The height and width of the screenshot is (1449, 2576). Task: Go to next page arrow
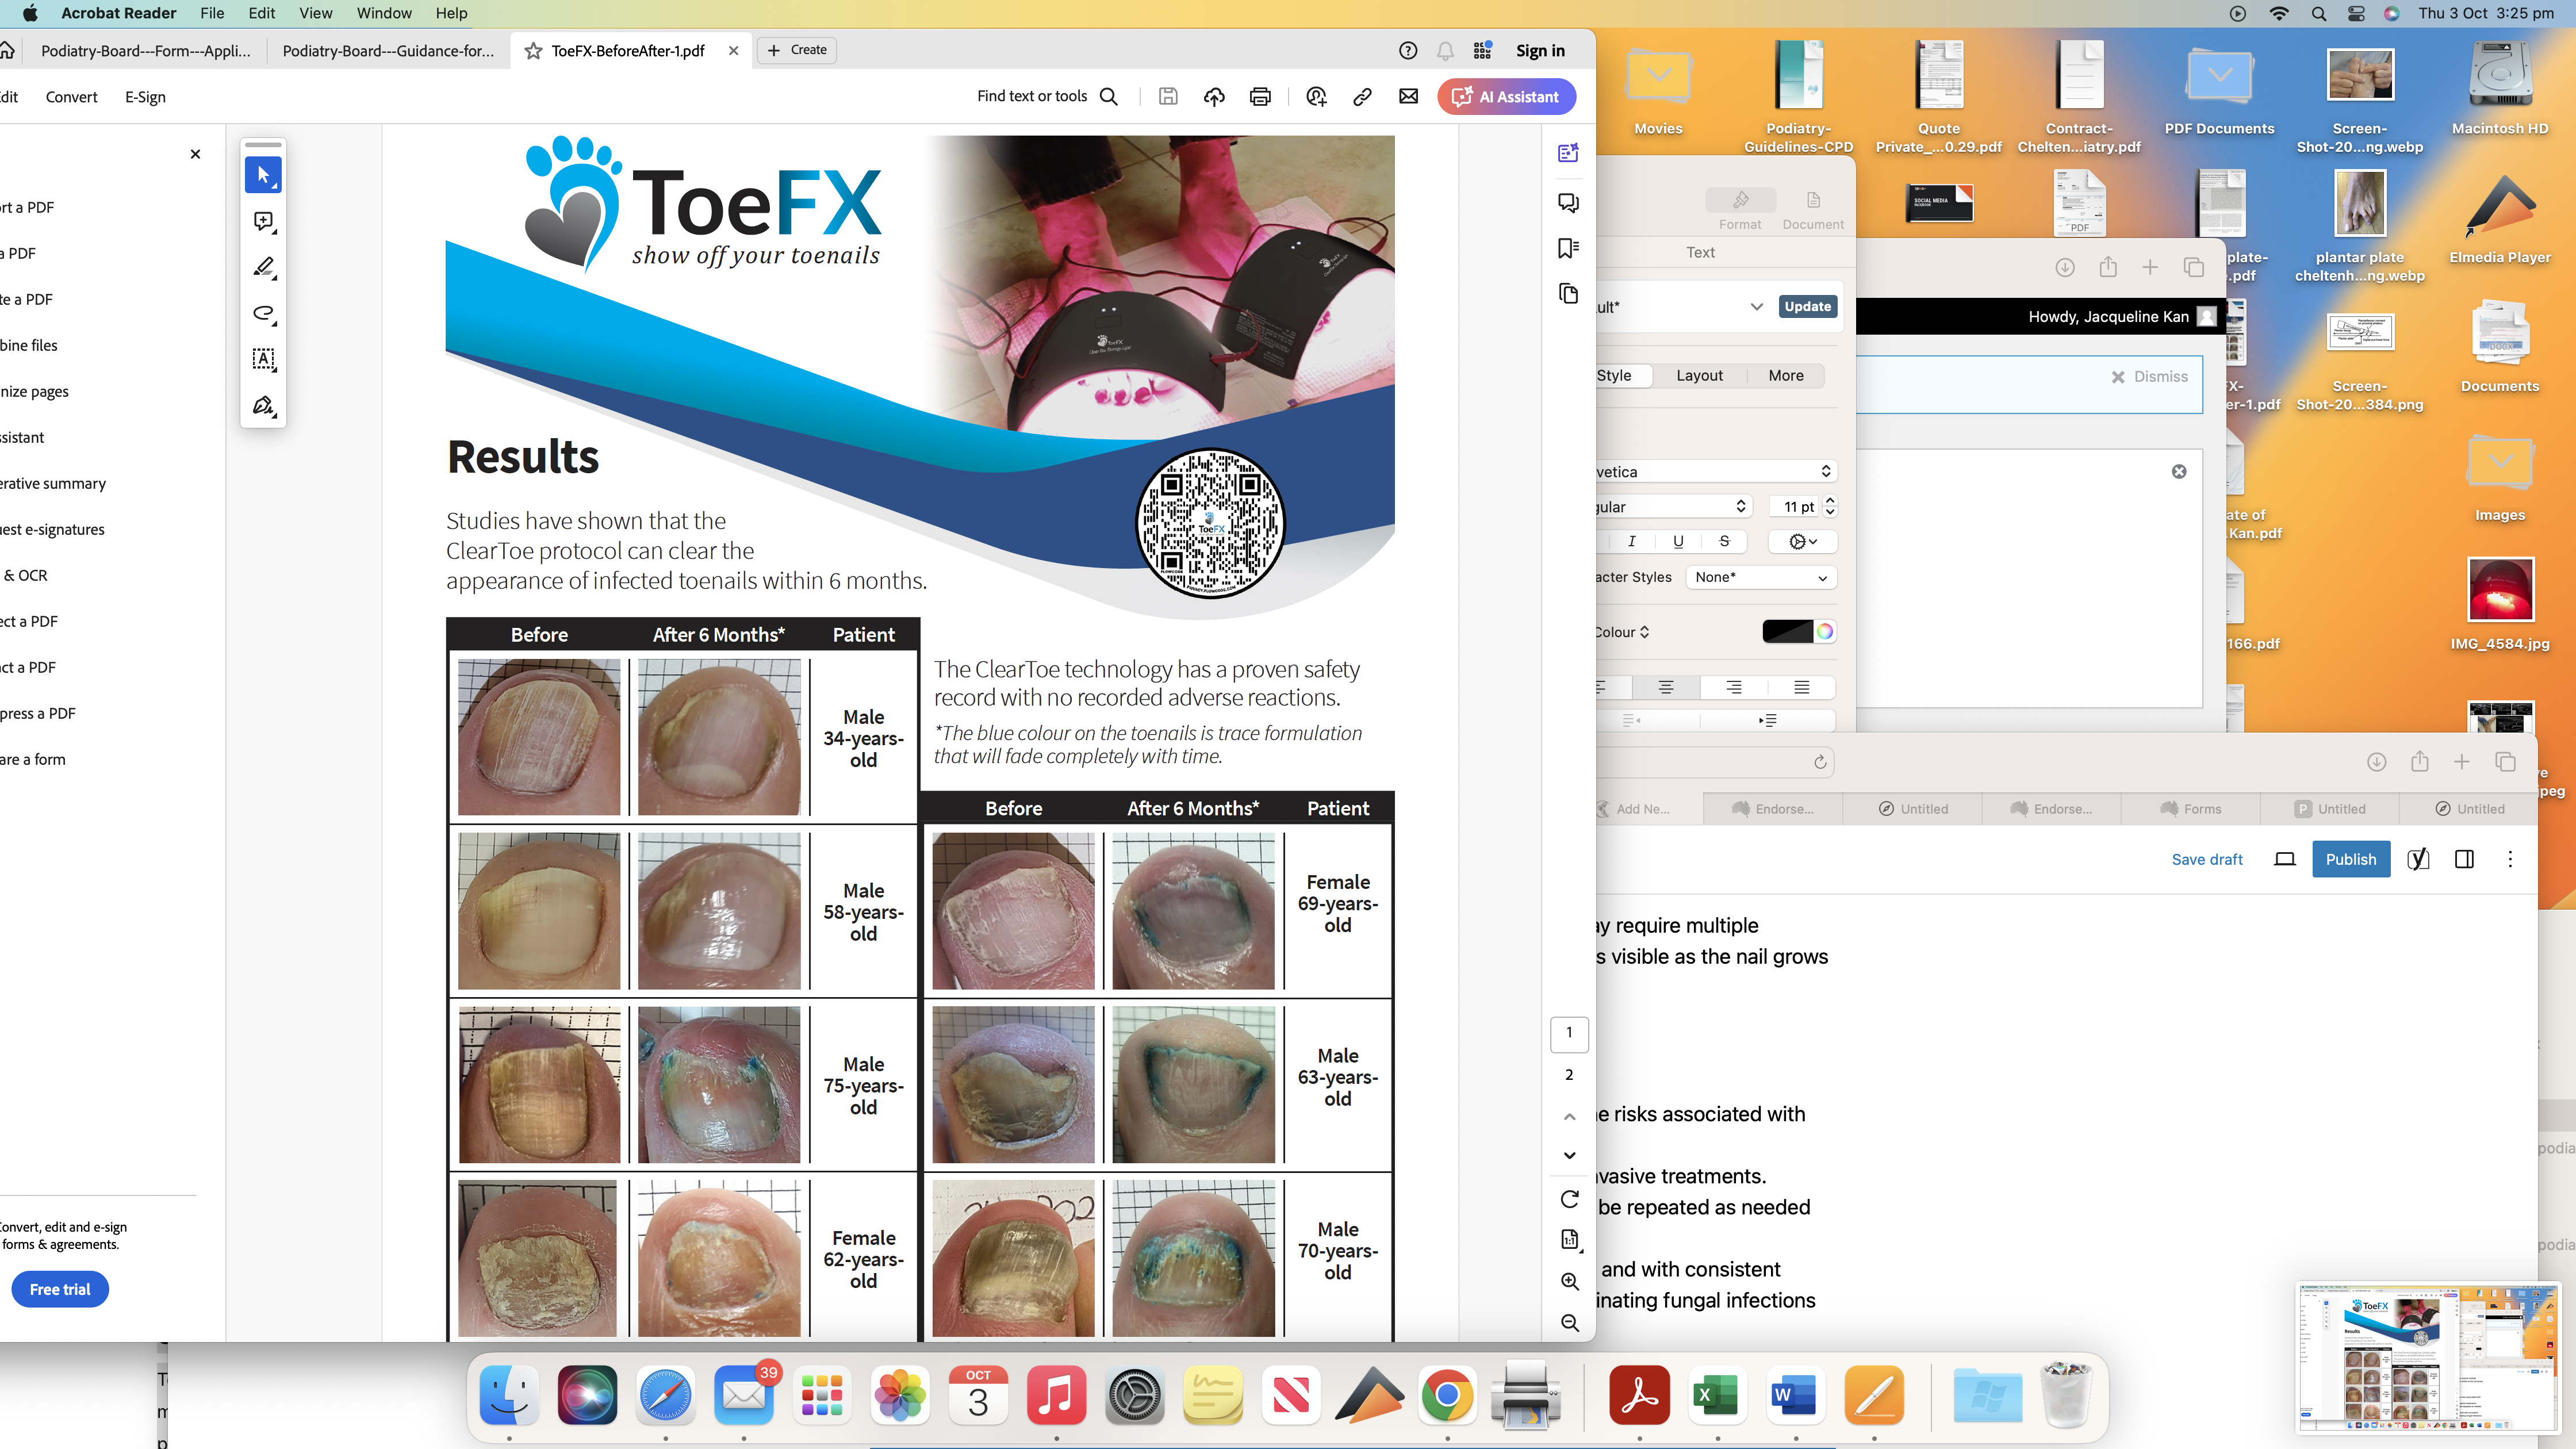(1569, 1155)
